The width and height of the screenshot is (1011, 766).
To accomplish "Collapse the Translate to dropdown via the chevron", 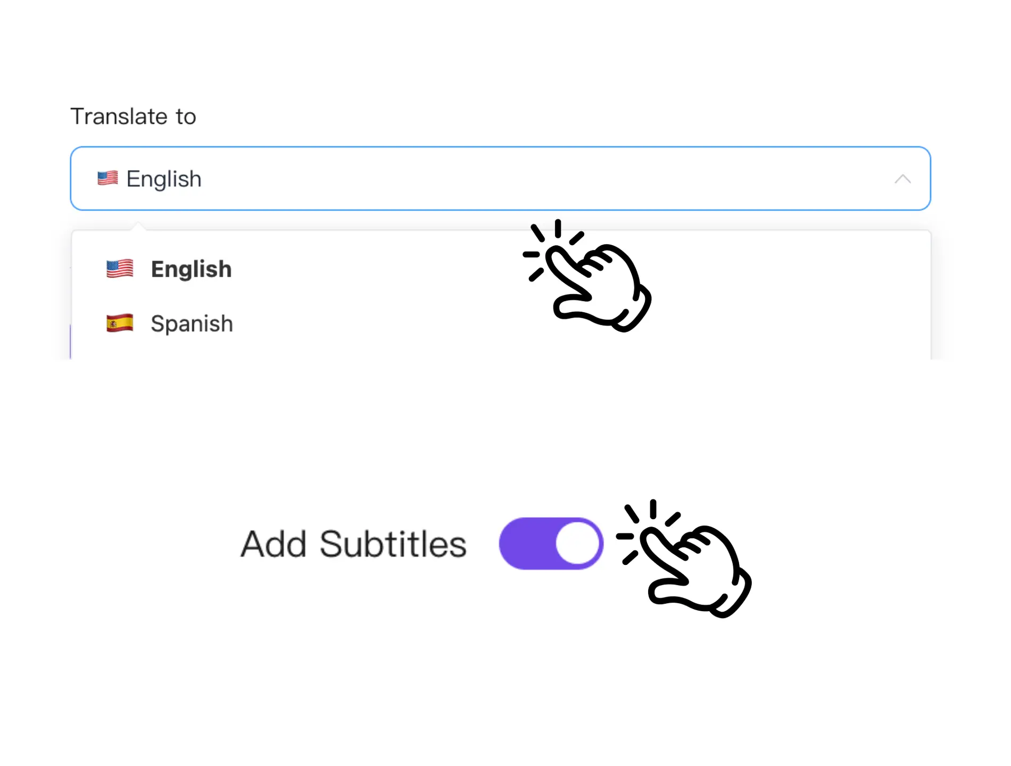I will pos(903,179).
